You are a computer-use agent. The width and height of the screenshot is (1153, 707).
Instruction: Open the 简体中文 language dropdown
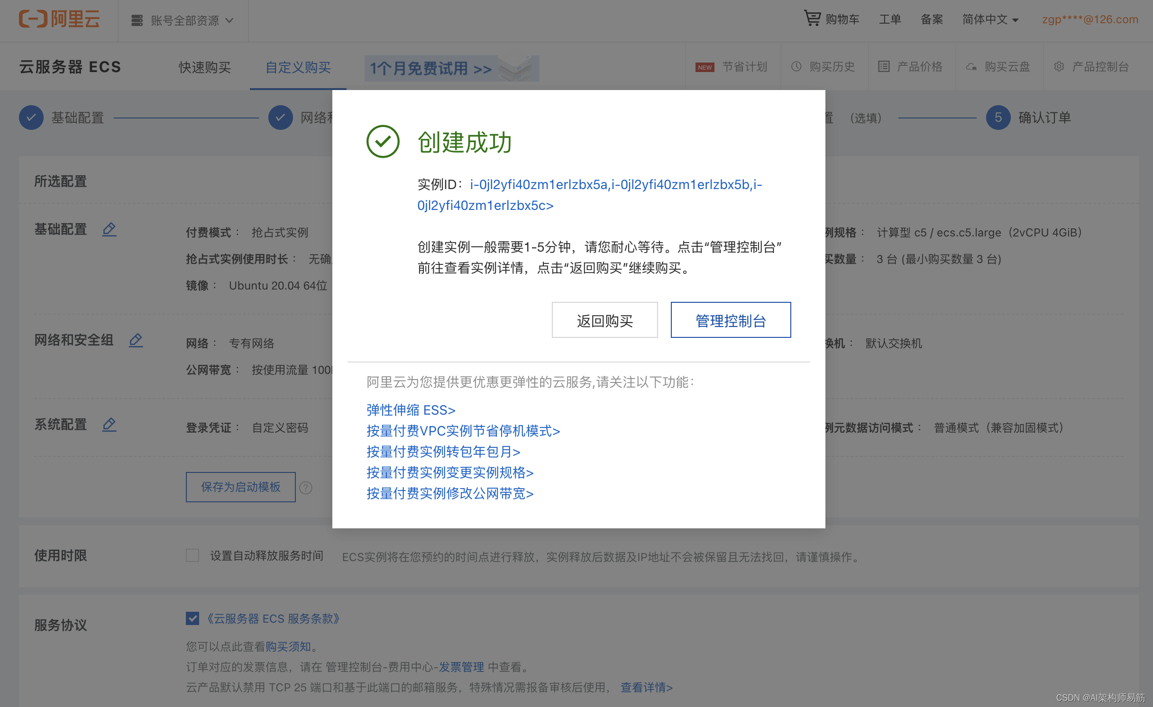[x=990, y=19]
